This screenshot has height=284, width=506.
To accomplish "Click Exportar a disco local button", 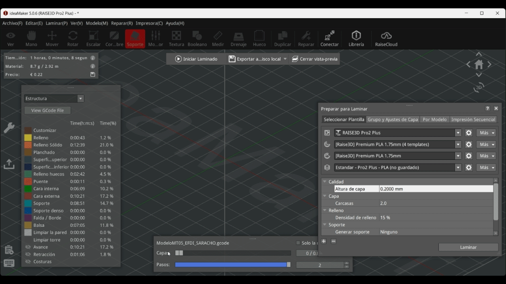I will click(x=255, y=59).
